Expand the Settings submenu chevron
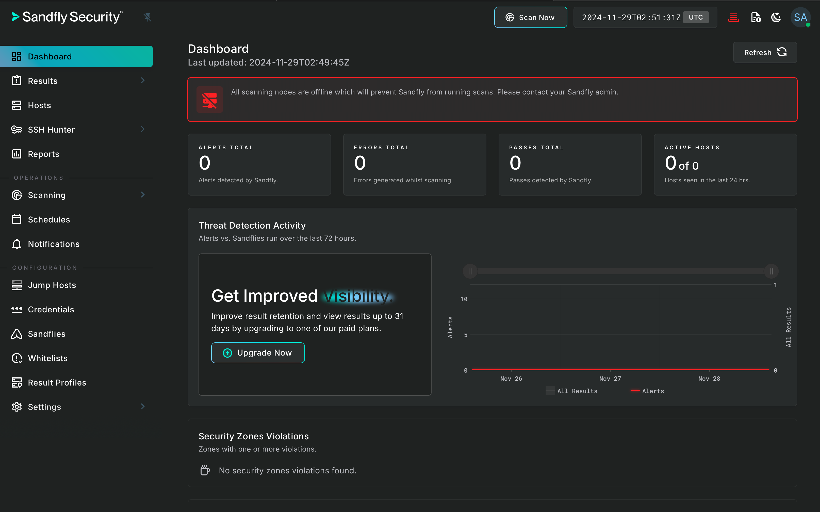 coord(142,407)
